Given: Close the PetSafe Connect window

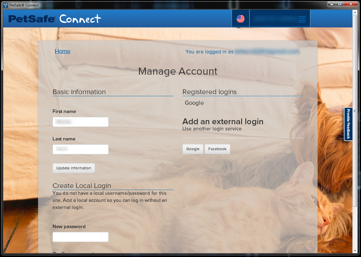Looking at the screenshot, I should pos(351,4).
